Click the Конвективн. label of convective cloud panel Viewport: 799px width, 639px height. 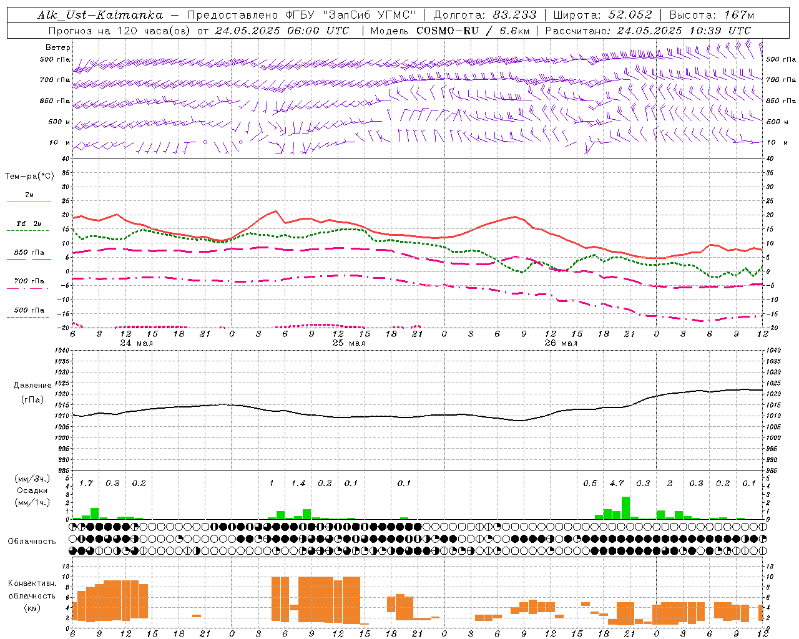click(32, 583)
